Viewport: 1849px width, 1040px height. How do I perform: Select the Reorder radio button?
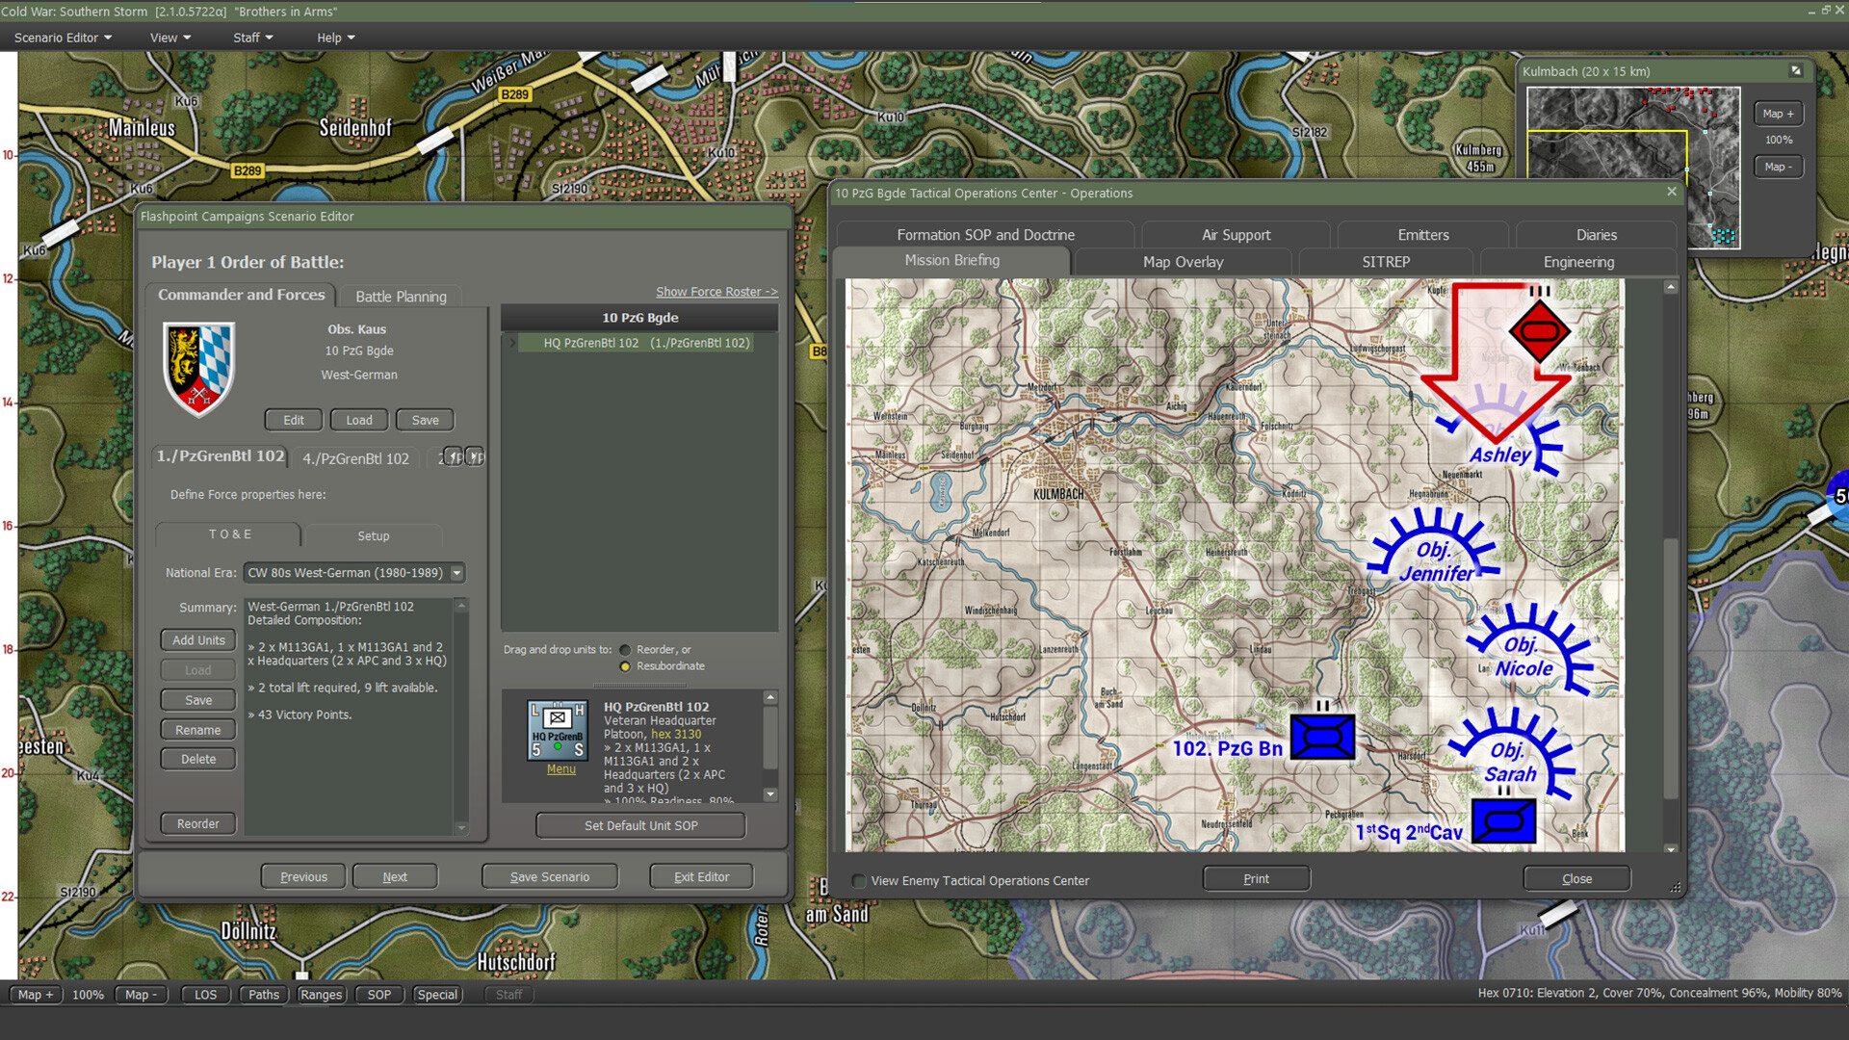pos(625,649)
